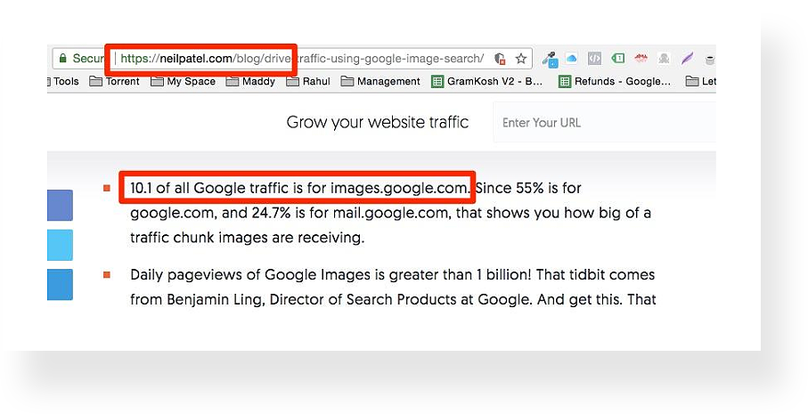
Task: Open GramKosh V2 spreadsheet bookmark
Action: point(486,81)
